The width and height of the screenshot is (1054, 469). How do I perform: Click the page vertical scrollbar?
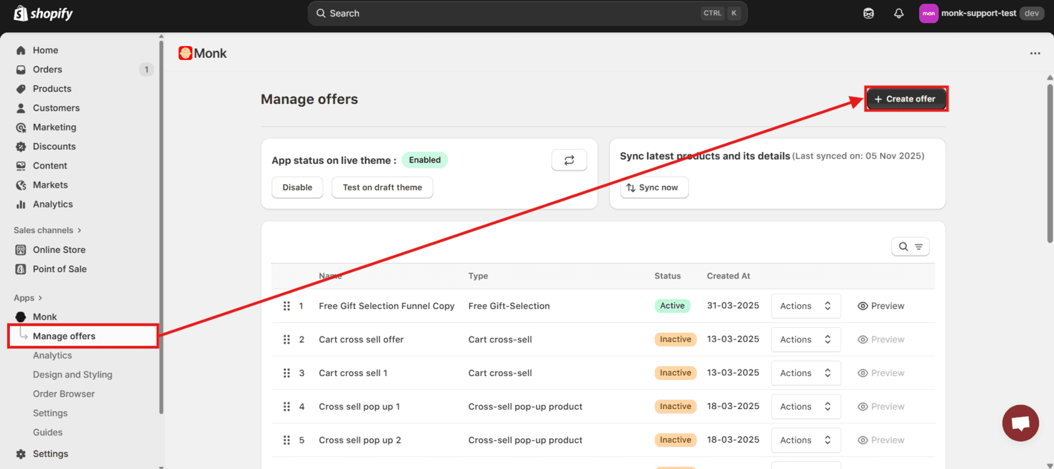(1050, 163)
